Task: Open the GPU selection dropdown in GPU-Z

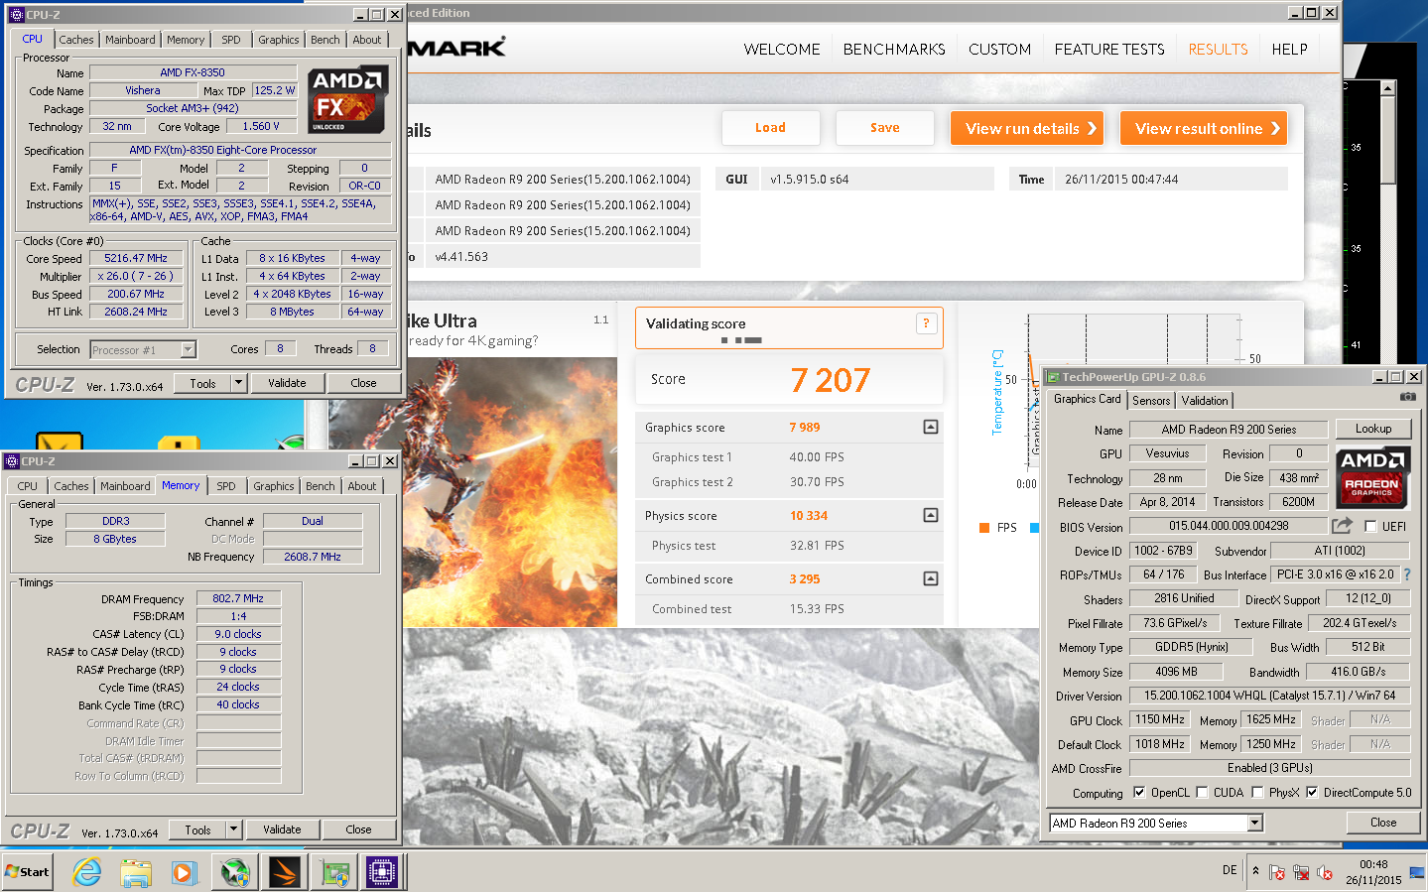Action: click(1255, 823)
